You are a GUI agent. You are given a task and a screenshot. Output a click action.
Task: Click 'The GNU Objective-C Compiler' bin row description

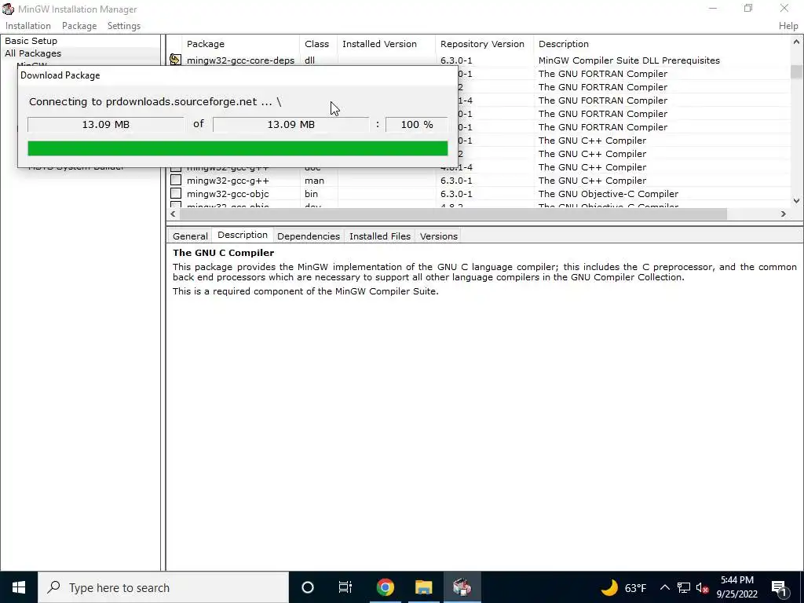[608, 194]
